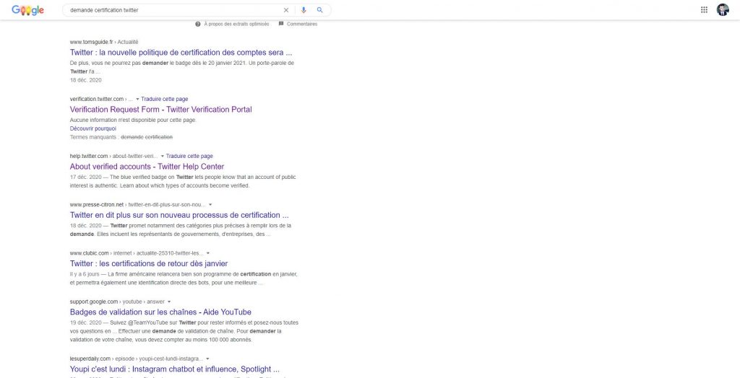The width and height of the screenshot is (740, 378).
Task: Expand dropdown arrow beside verification.twitter.com
Action: (x=137, y=99)
